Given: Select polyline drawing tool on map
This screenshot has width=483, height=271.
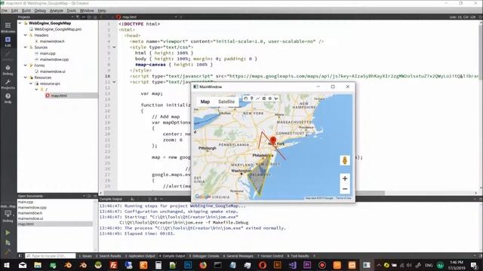Looking at the screenshot, I should click(258, 99).
